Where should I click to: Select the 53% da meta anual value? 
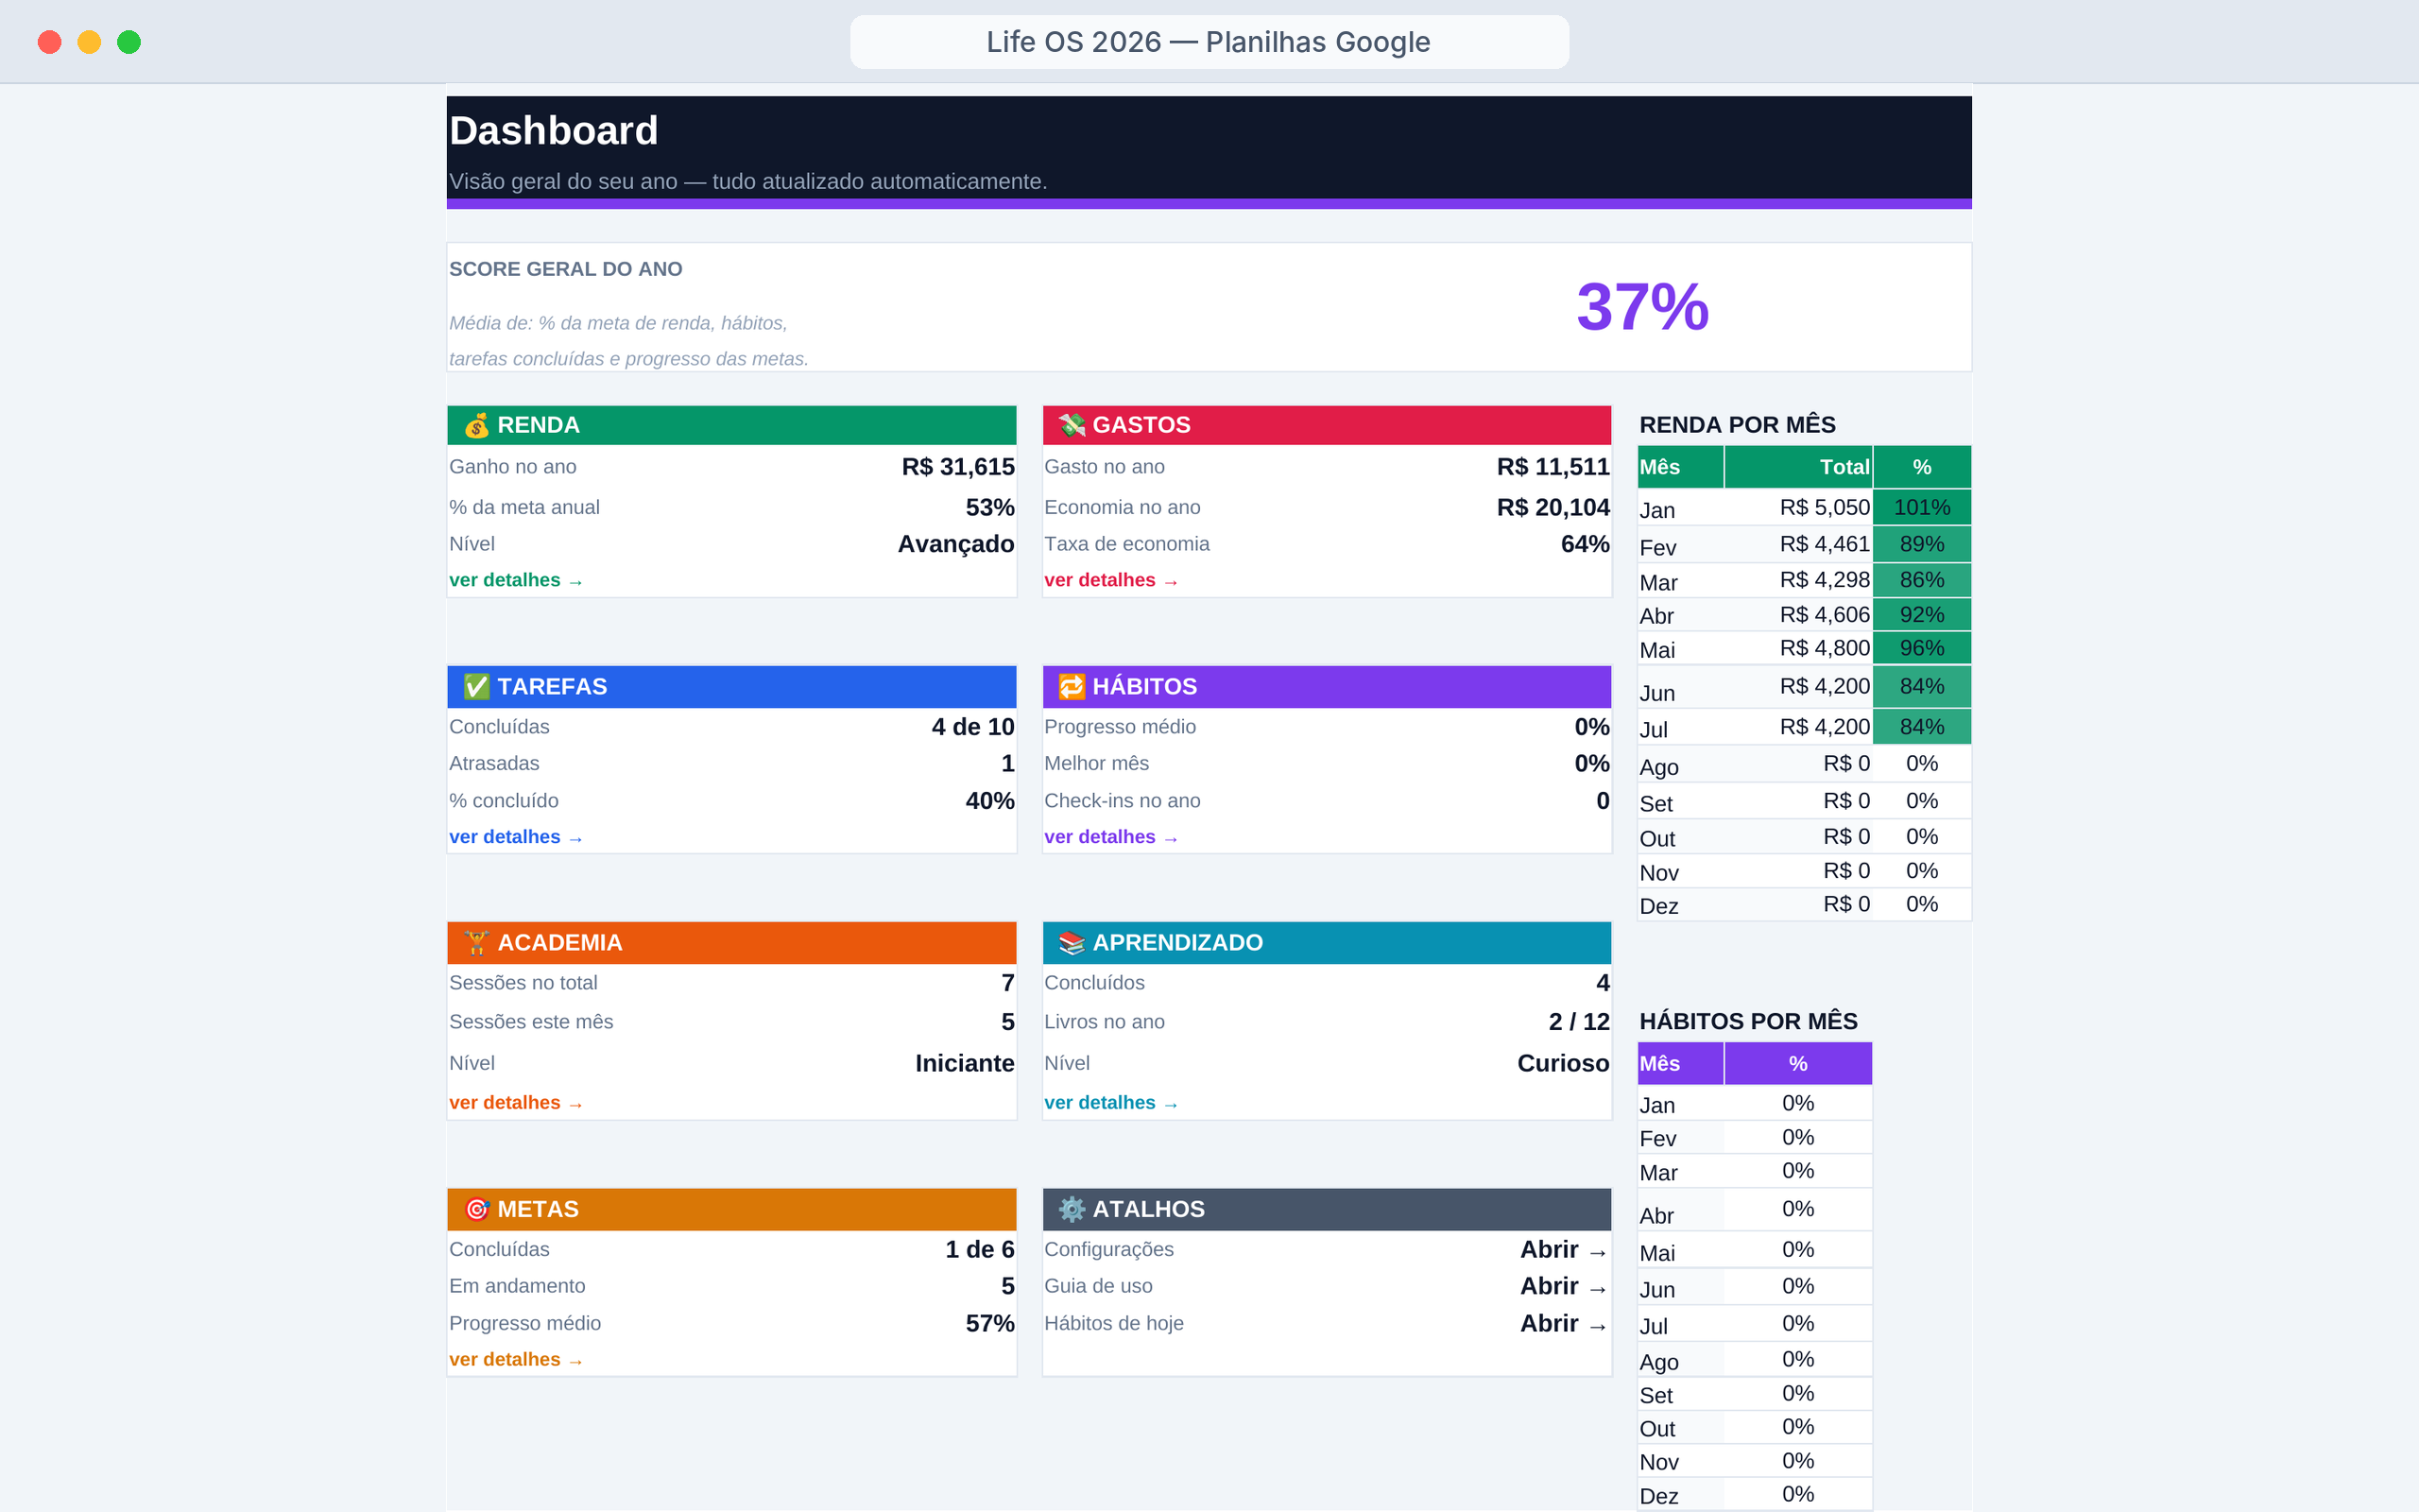(989, 508)
